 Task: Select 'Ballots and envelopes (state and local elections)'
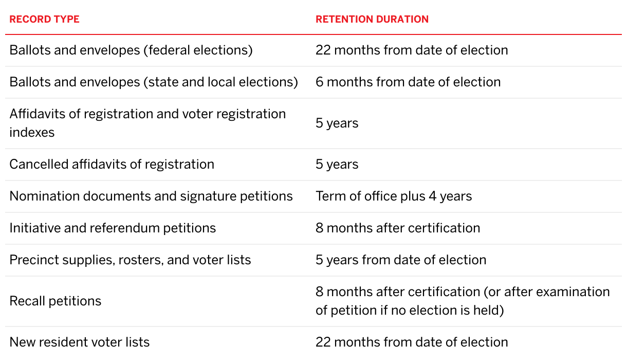point(154,82)
